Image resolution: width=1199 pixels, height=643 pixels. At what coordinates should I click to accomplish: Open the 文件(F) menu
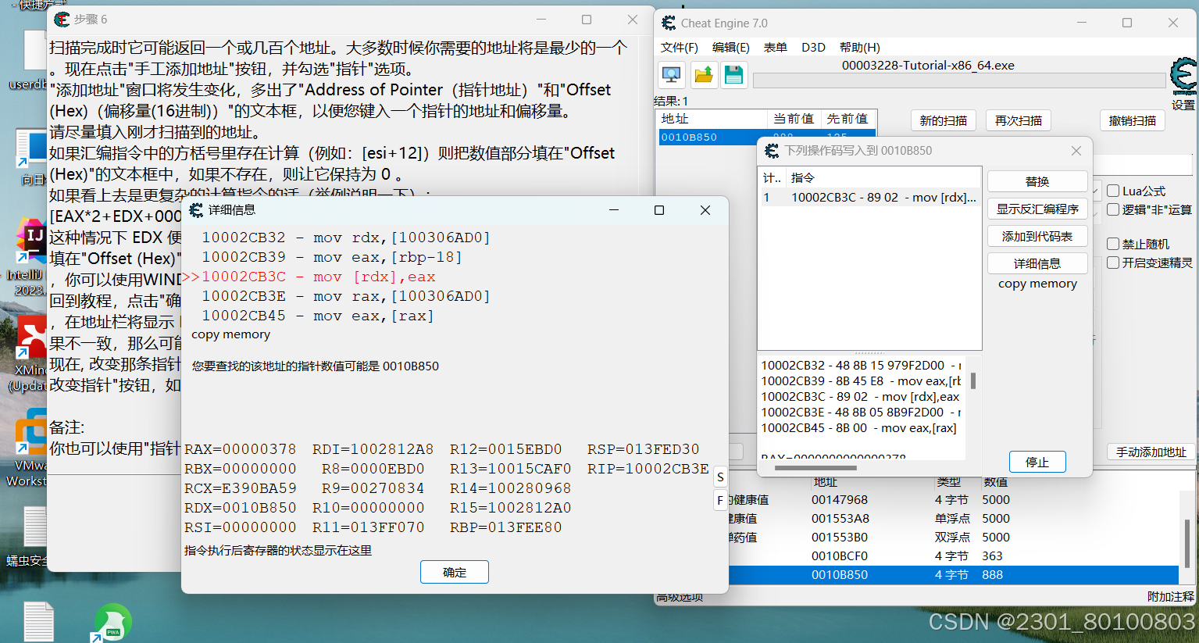pos(679,47)
